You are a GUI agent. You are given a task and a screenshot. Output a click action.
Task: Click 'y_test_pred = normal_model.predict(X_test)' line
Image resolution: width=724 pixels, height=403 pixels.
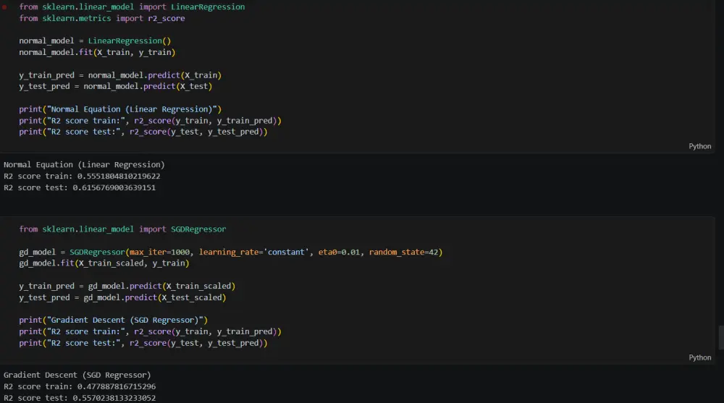click(115, 86)
